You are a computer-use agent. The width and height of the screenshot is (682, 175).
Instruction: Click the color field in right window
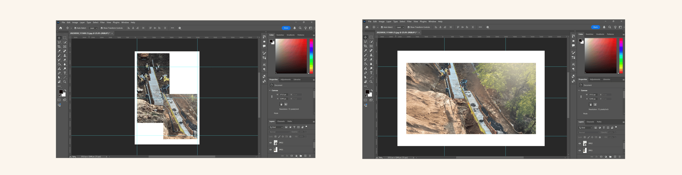[601, 56]
